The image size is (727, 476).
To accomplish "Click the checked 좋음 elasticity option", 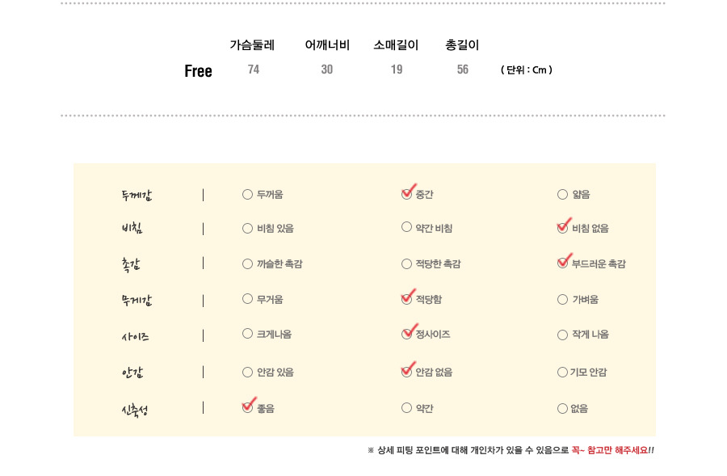I will pyautogui.click(x=248, y=407).
